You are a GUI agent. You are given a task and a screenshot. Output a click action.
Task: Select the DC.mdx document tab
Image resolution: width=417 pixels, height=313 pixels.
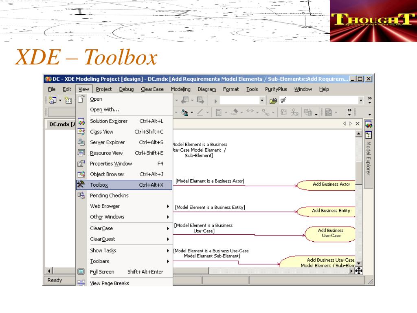pyautogui.click(x=61, y=124)
